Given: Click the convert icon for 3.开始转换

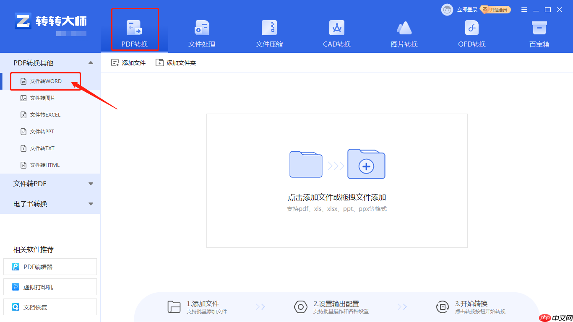Looking at the screenshot, I should tap(443, 307).
